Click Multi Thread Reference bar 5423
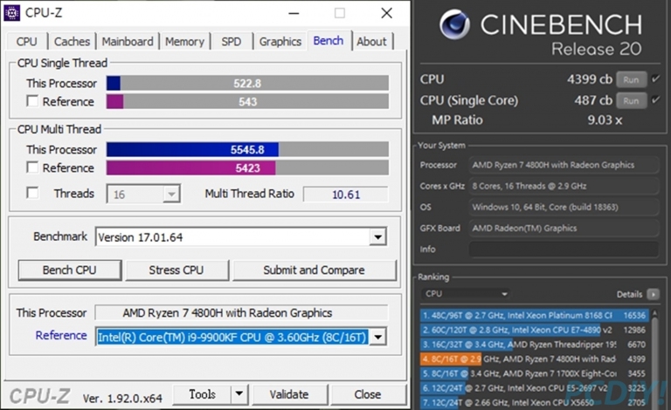 pyautogui.click(x=247, y=167)
